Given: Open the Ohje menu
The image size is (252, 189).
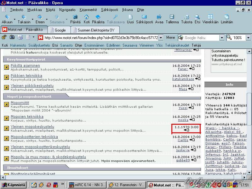Looking at the screenshot, I should [140, 10].
